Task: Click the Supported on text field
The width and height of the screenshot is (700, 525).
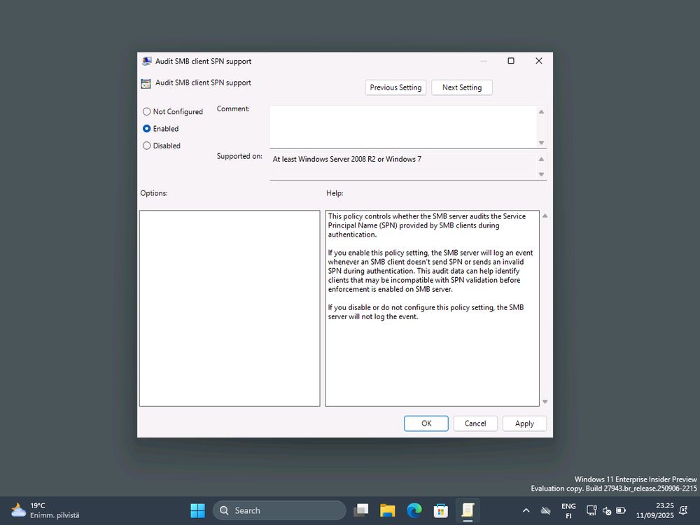Action: click(402, 167)
